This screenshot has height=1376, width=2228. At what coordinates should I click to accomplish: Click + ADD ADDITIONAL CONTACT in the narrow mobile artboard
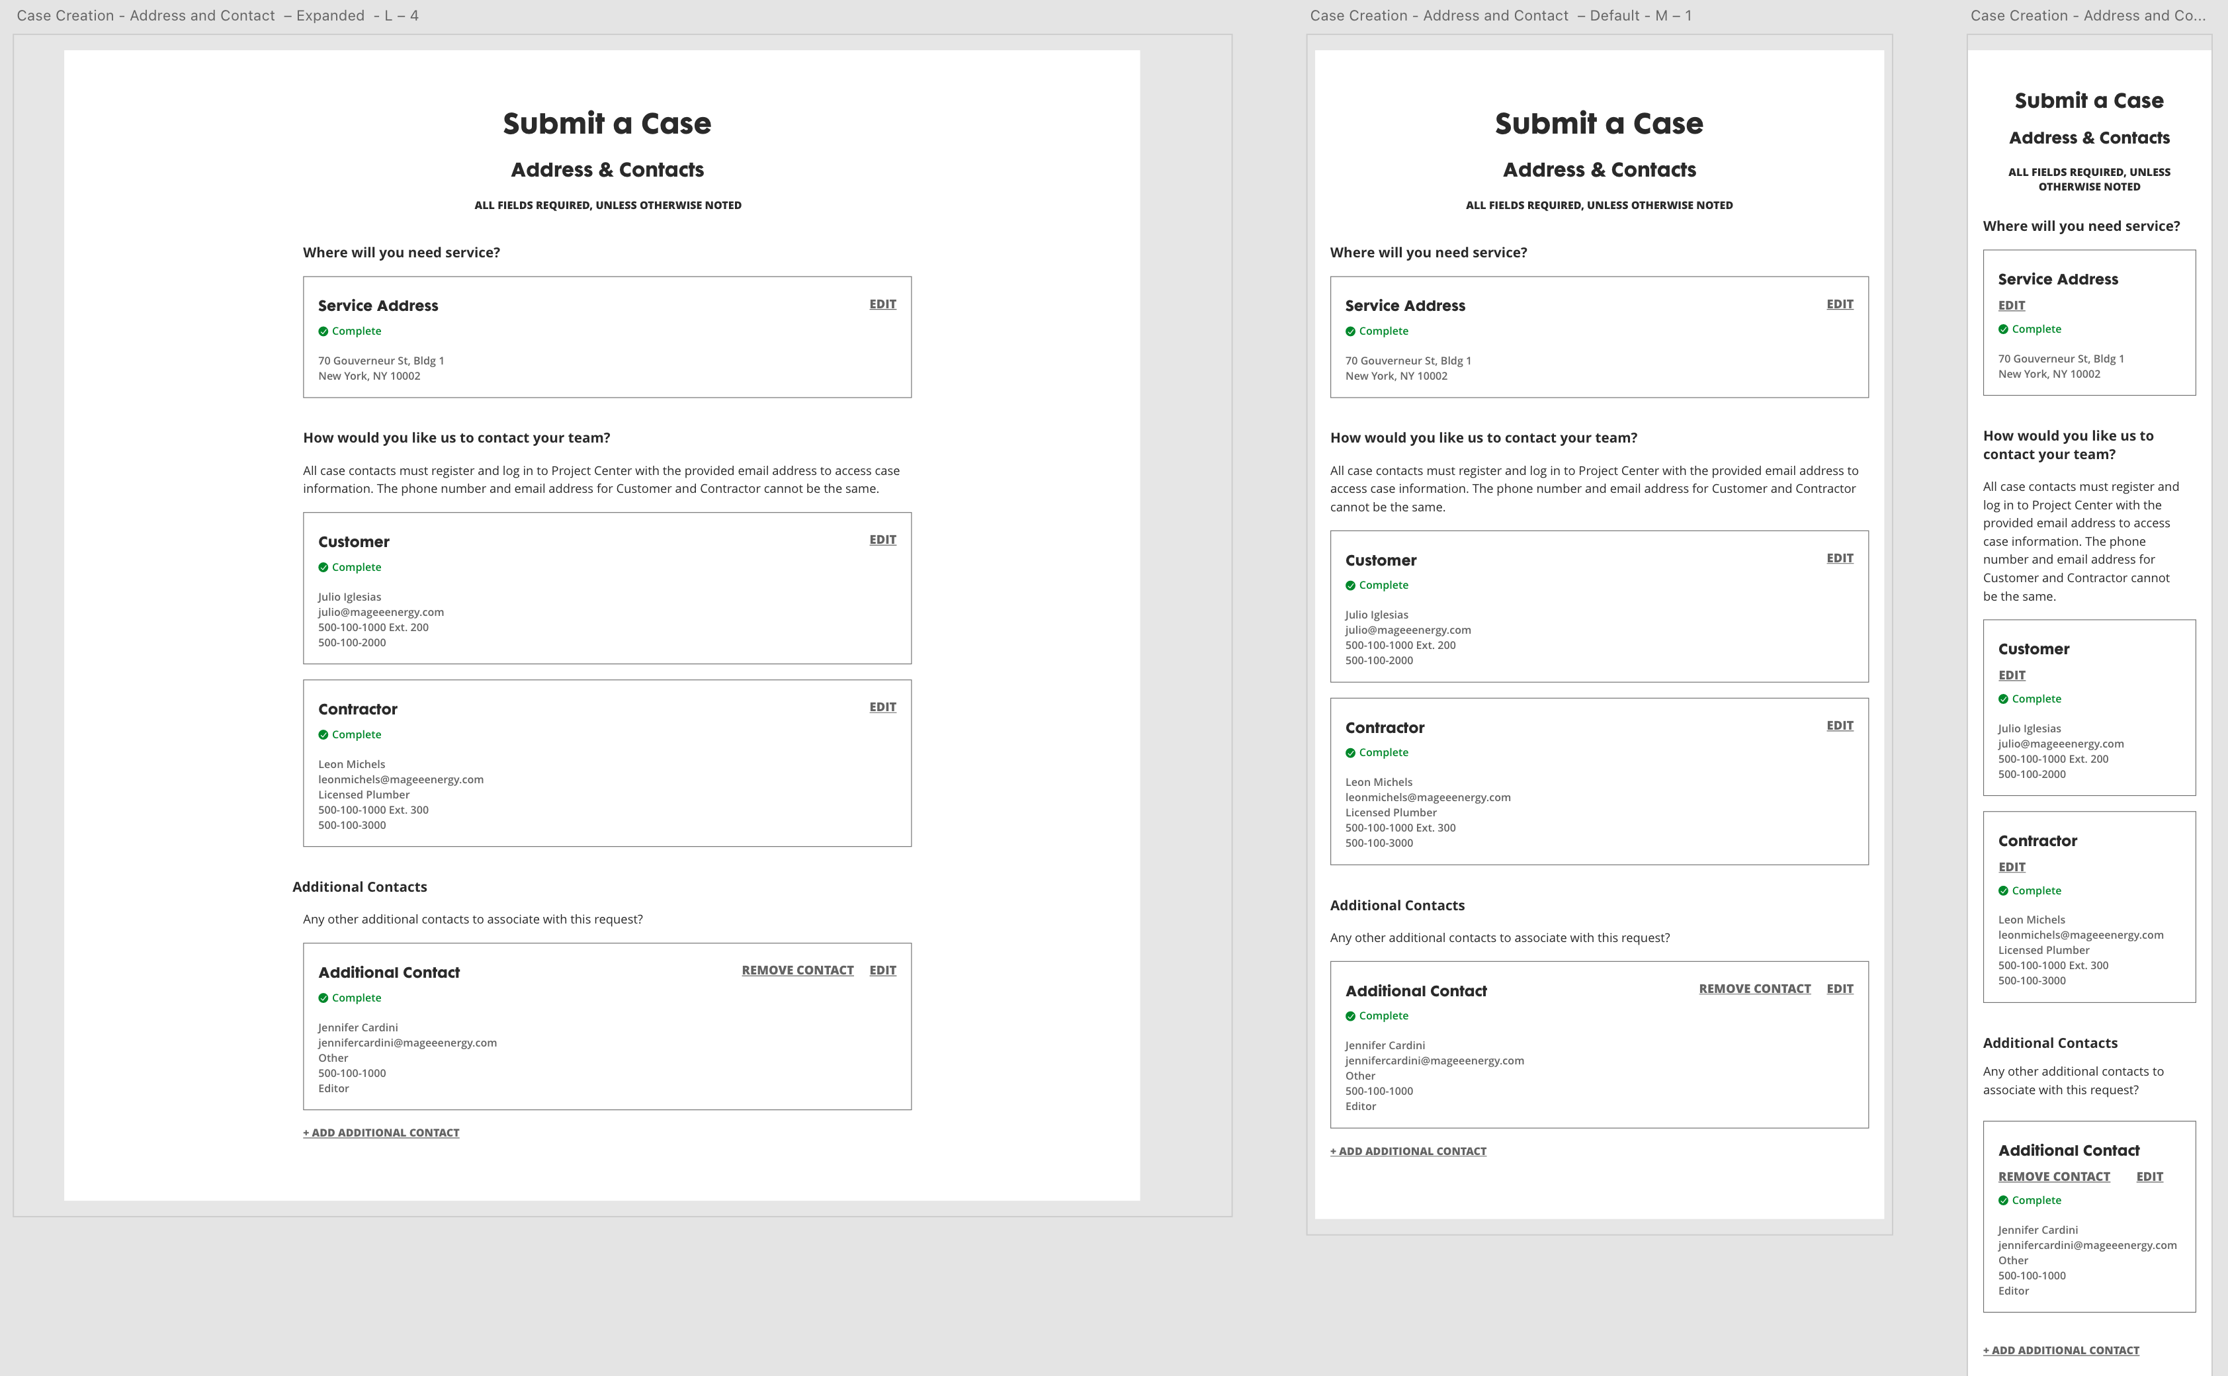(2061, 1350)
